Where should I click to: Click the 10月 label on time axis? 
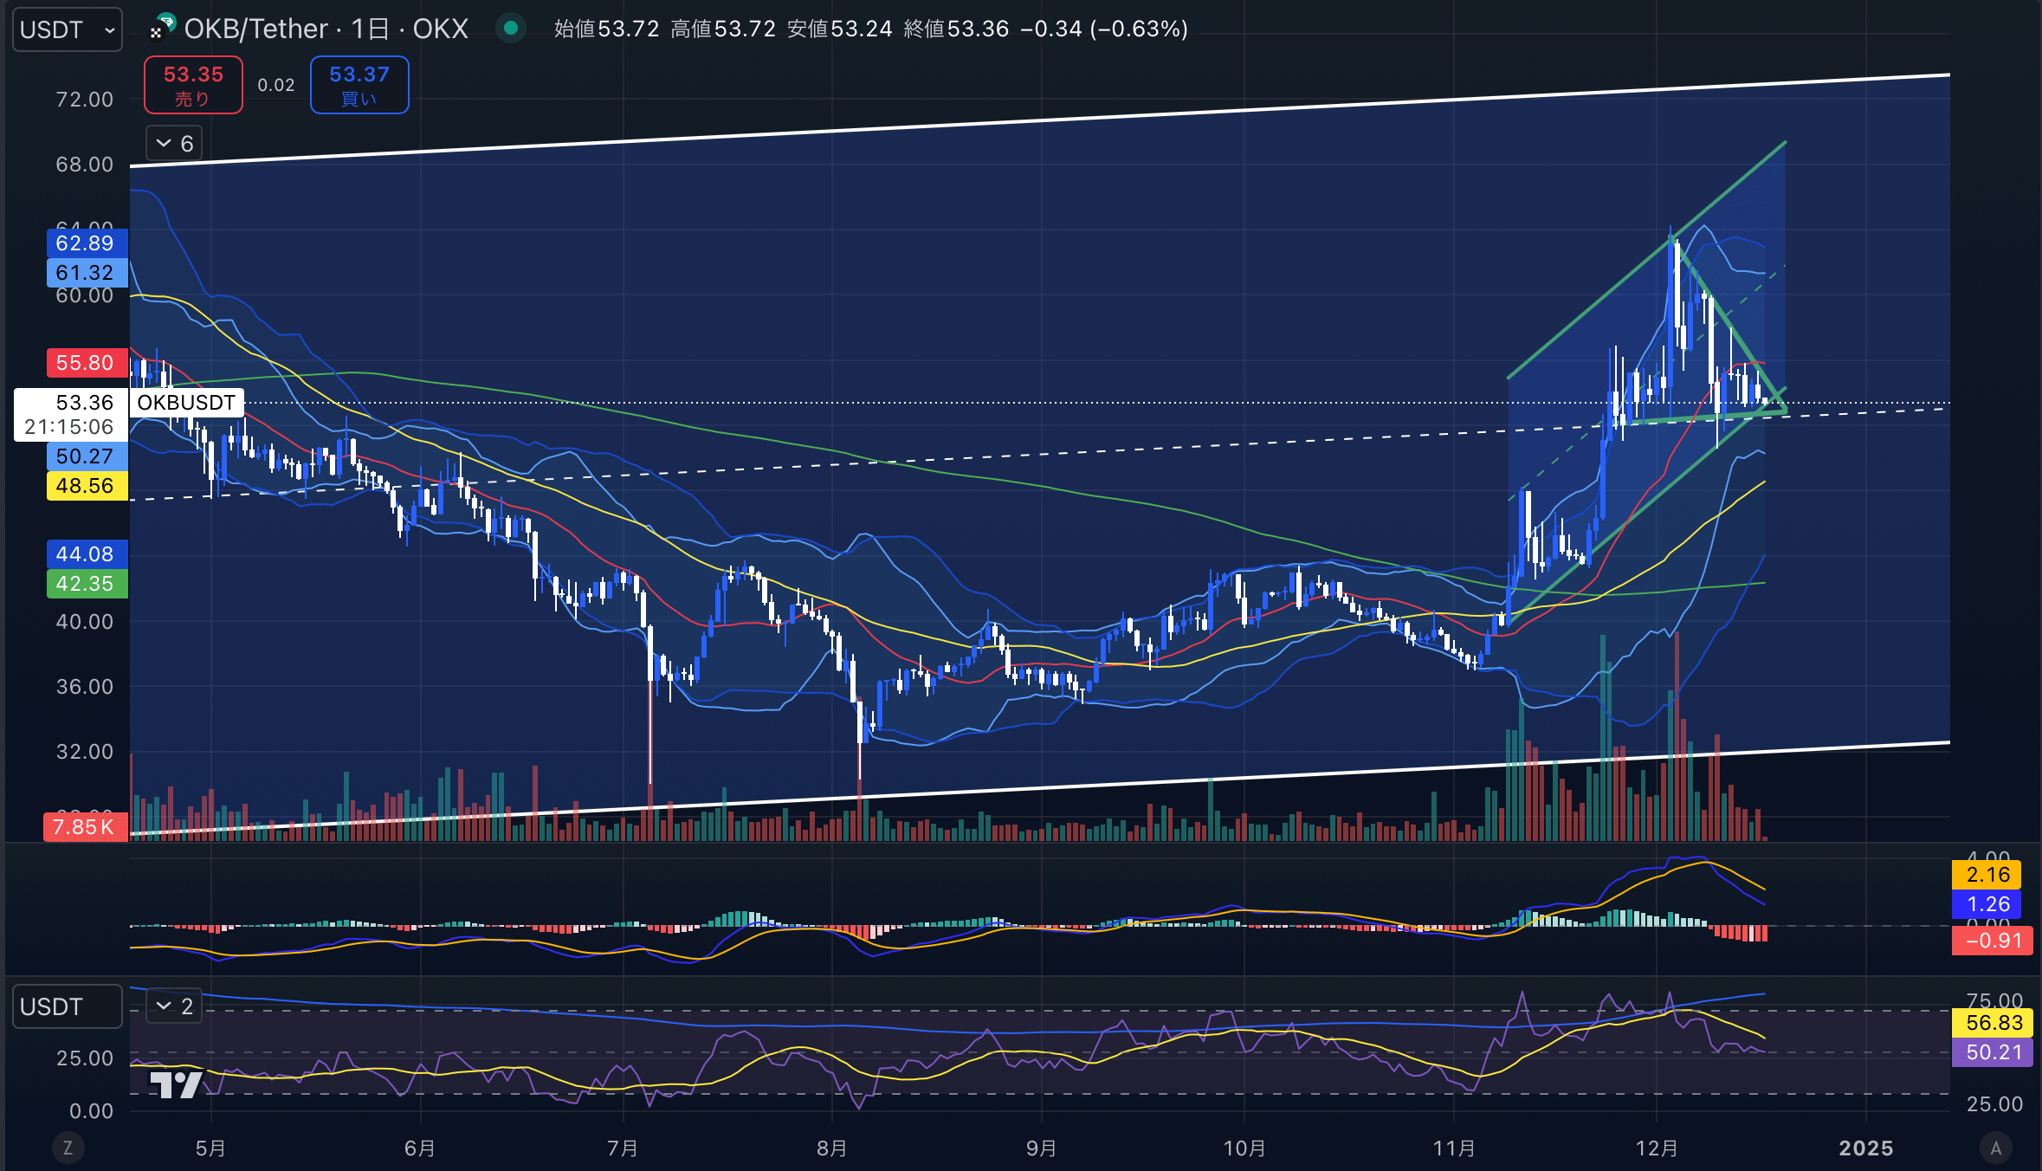coord(1244,1148)
